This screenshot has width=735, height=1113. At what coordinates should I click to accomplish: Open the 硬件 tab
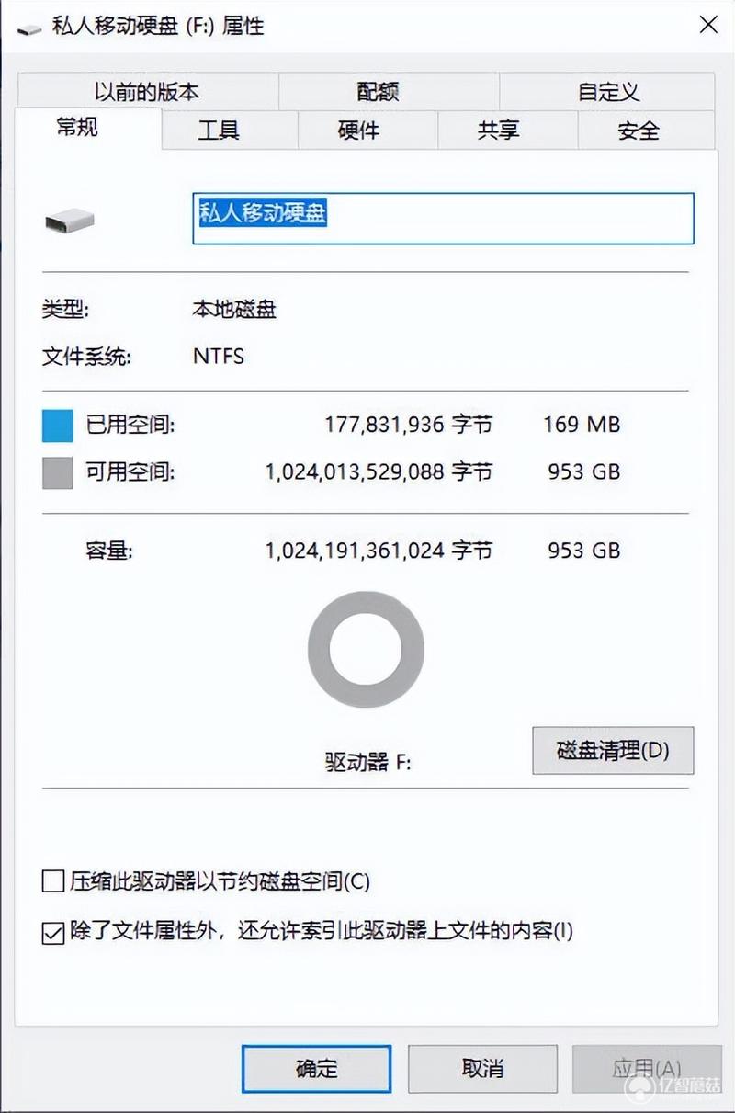[x=358, y=131]
